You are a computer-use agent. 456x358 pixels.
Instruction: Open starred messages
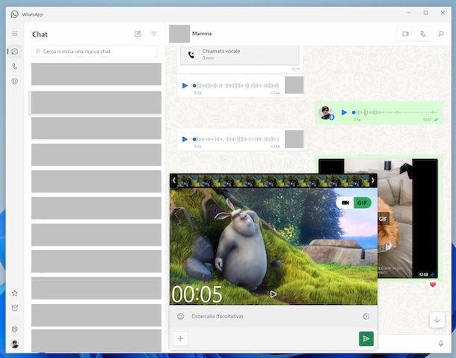pyautogui.click(x=14, y=293)
